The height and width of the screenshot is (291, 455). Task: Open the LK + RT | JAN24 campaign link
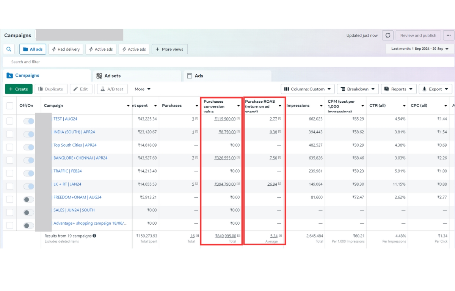tap(67, 184)
